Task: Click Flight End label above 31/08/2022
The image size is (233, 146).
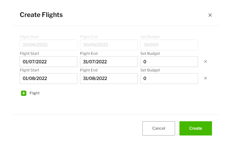Action: [89, 70]
